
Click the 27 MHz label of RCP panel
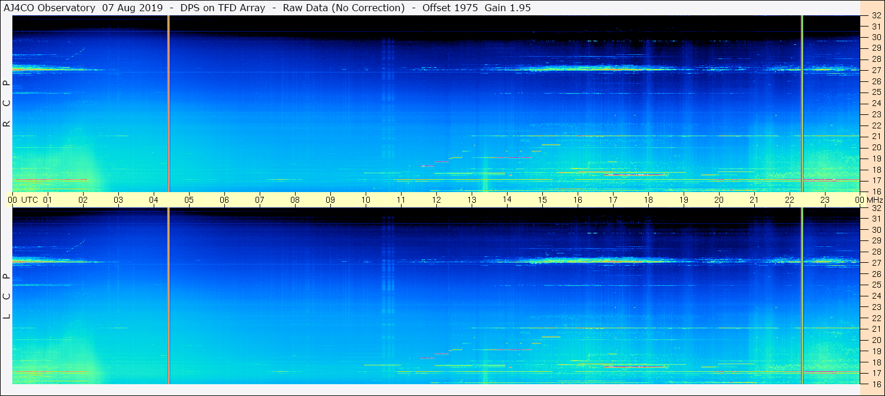[876, 70]
